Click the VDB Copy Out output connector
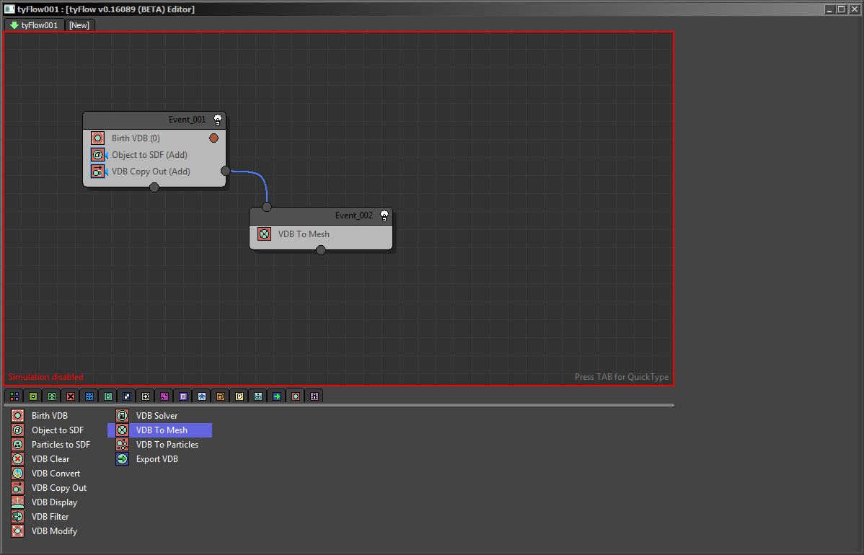Screen dimensions: 864x555 pyautogui.click(x=226, y=171)
